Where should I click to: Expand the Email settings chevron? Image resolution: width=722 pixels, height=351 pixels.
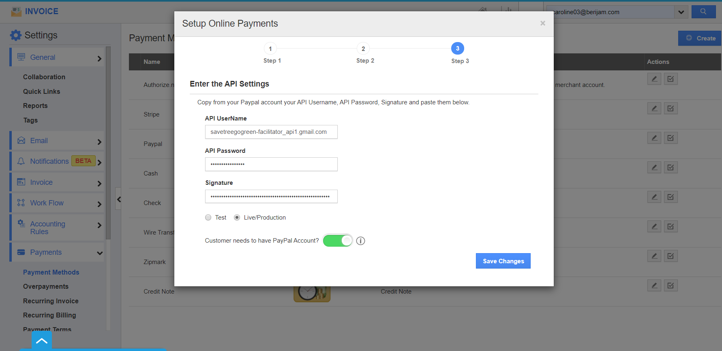coord(99,142)
